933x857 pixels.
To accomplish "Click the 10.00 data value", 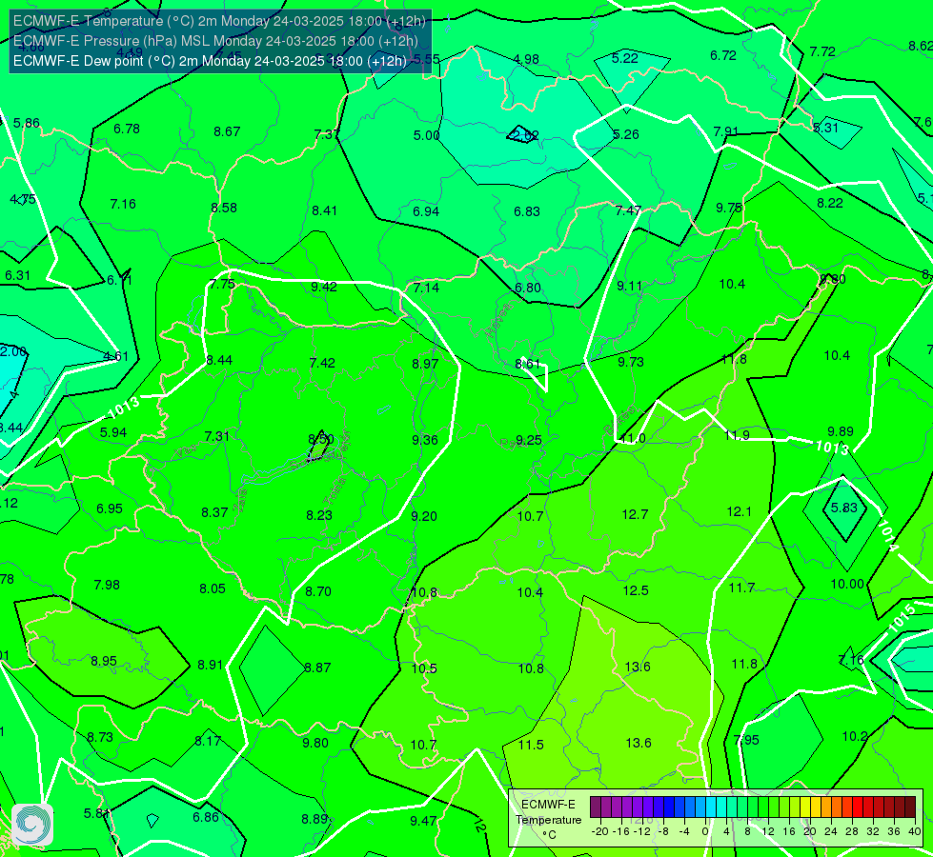I will 847,584.
